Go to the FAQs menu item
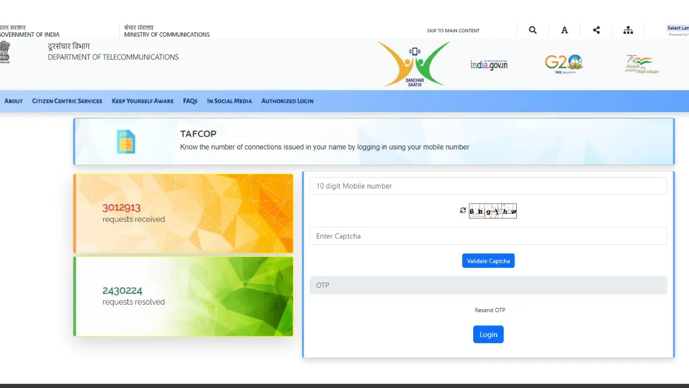The image size is (689, 388). point(190,101)
